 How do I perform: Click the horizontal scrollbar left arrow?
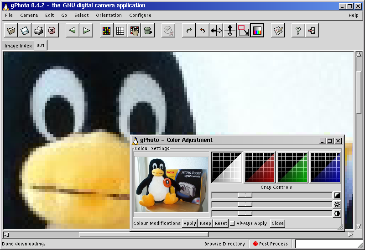click(6, 235)
